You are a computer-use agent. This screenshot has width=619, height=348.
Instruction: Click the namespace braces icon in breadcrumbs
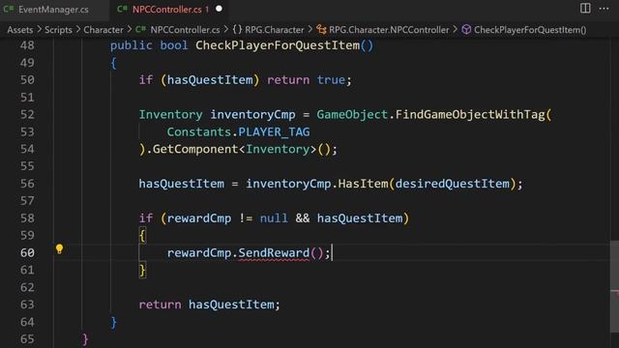[237, 30]
